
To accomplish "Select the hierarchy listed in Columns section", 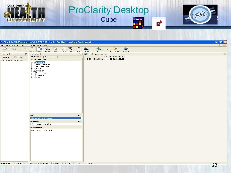I will [56, 124].
